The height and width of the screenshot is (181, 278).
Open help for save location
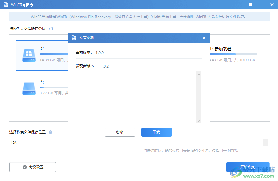(50, 132)
